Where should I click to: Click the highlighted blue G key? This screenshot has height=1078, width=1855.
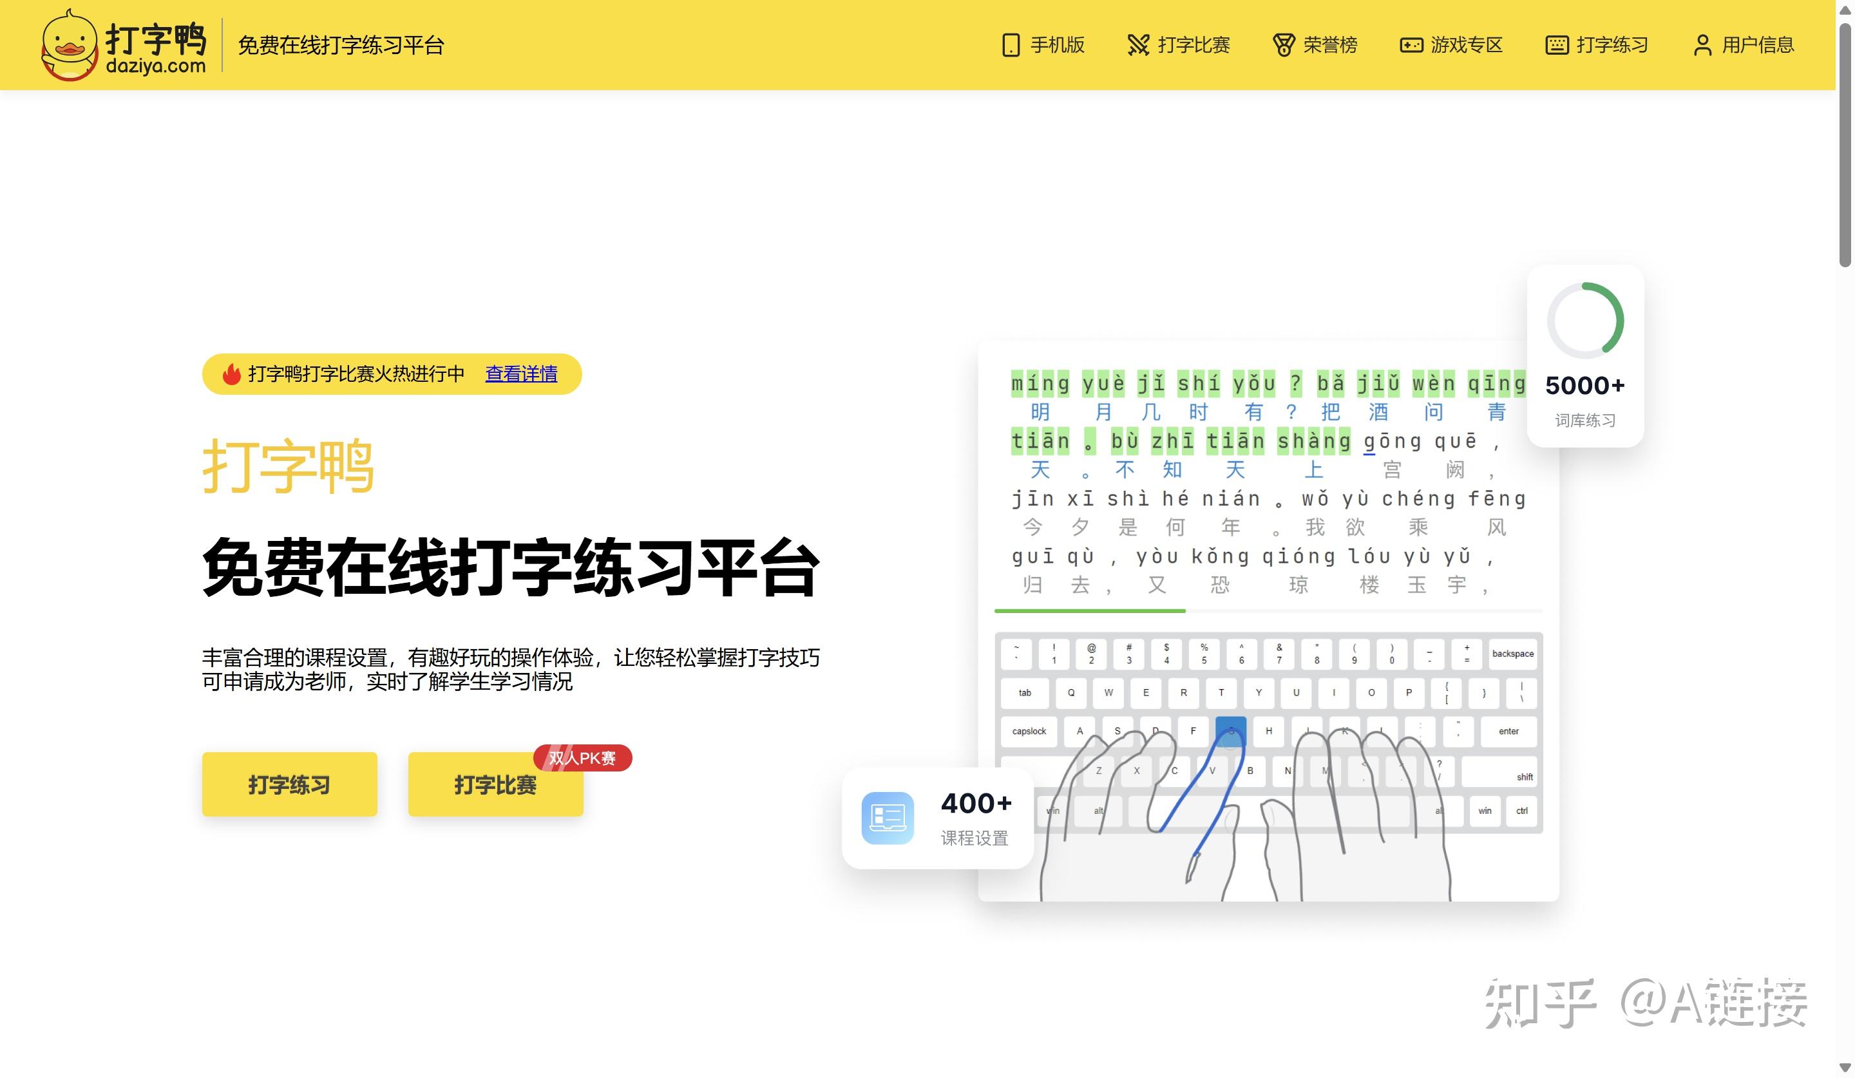(1231, 731)
